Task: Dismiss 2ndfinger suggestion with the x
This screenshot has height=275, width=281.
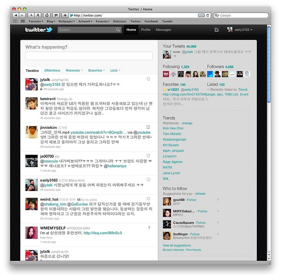Action: tap(218, 234)
